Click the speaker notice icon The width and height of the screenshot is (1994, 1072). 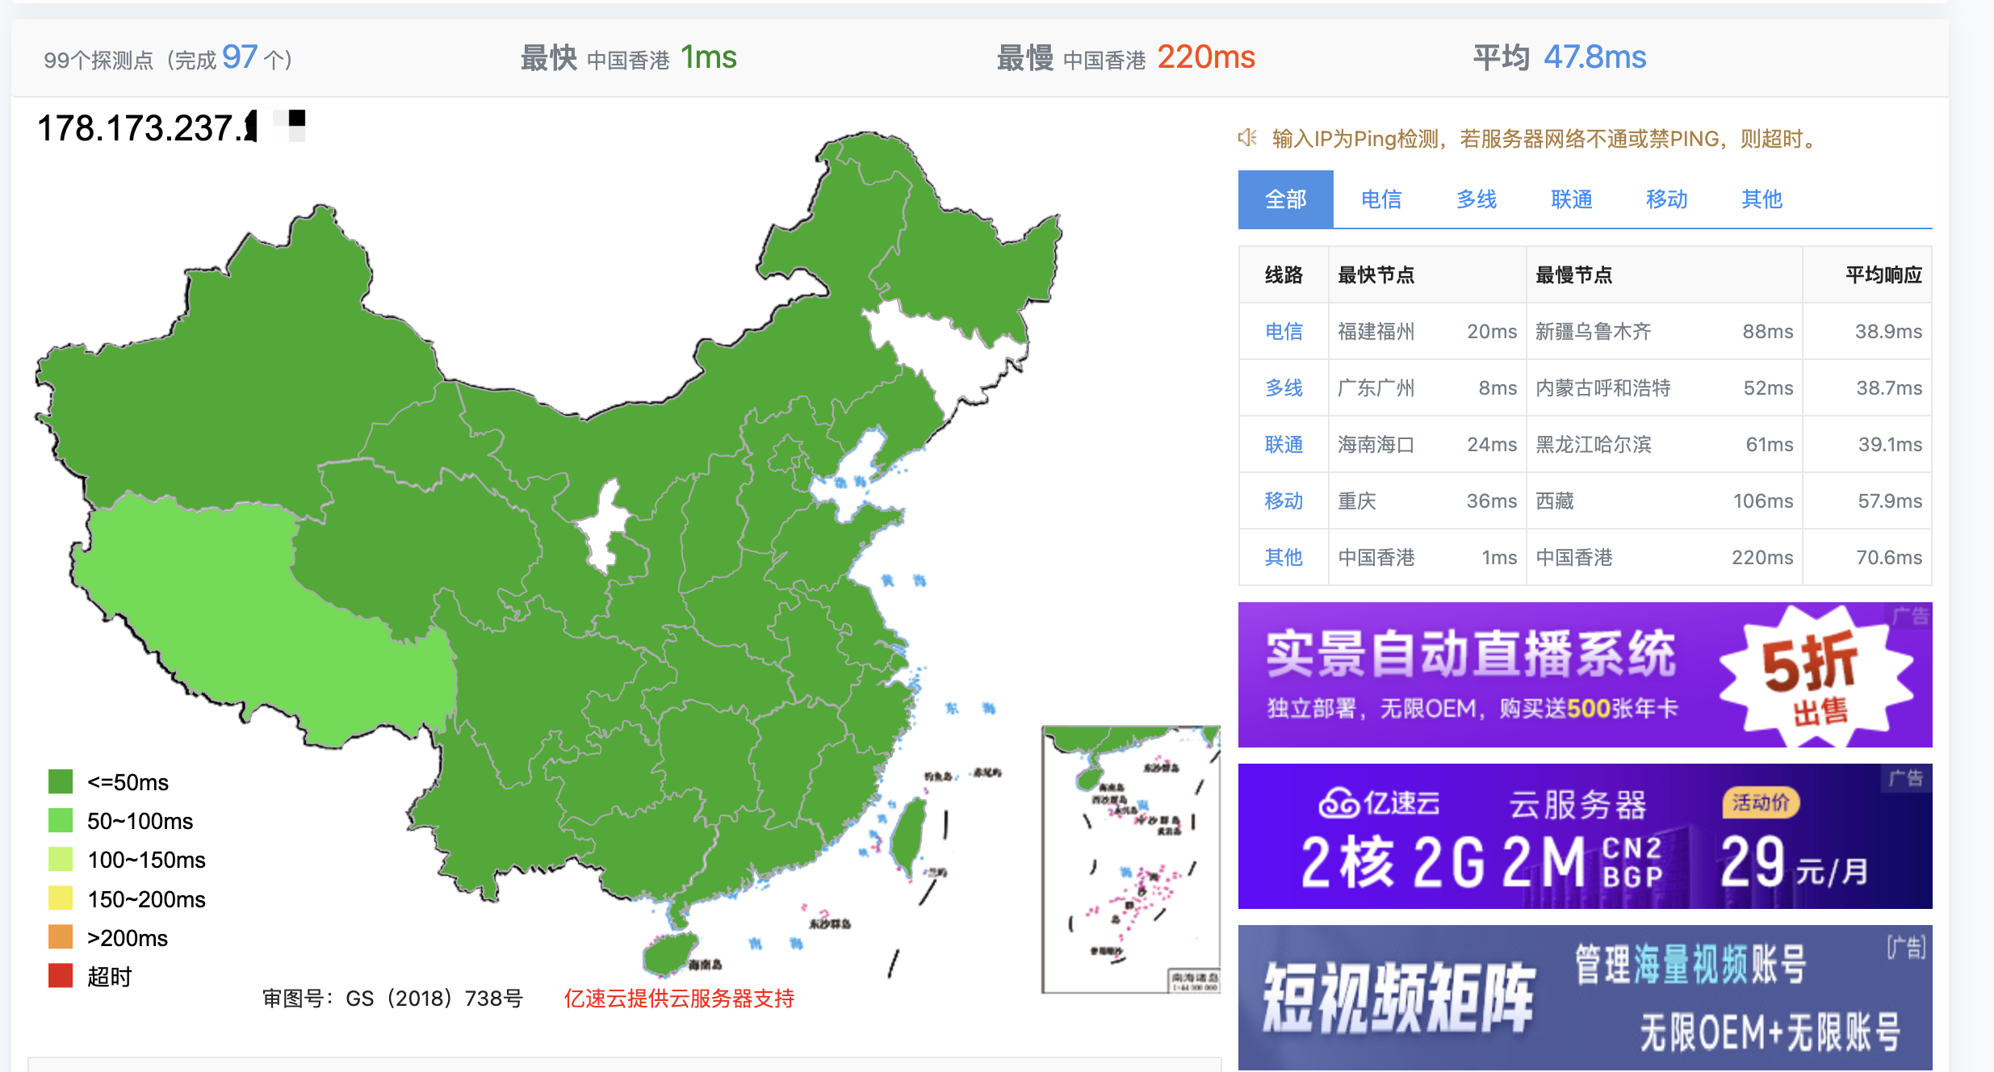click(1248, 138)
